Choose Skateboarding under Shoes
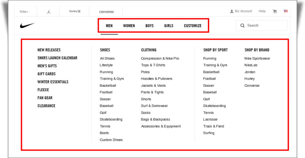The height and width of the screenshot is (158, 305). [111, 120]
